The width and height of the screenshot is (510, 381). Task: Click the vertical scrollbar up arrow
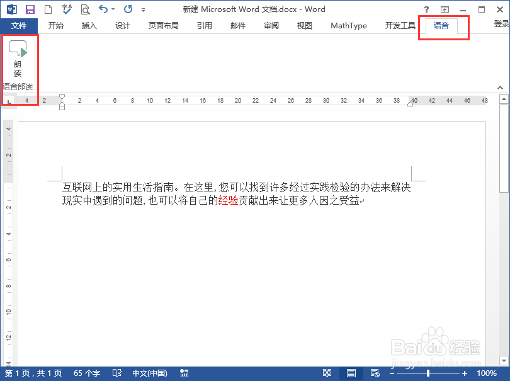click(504, 99)
